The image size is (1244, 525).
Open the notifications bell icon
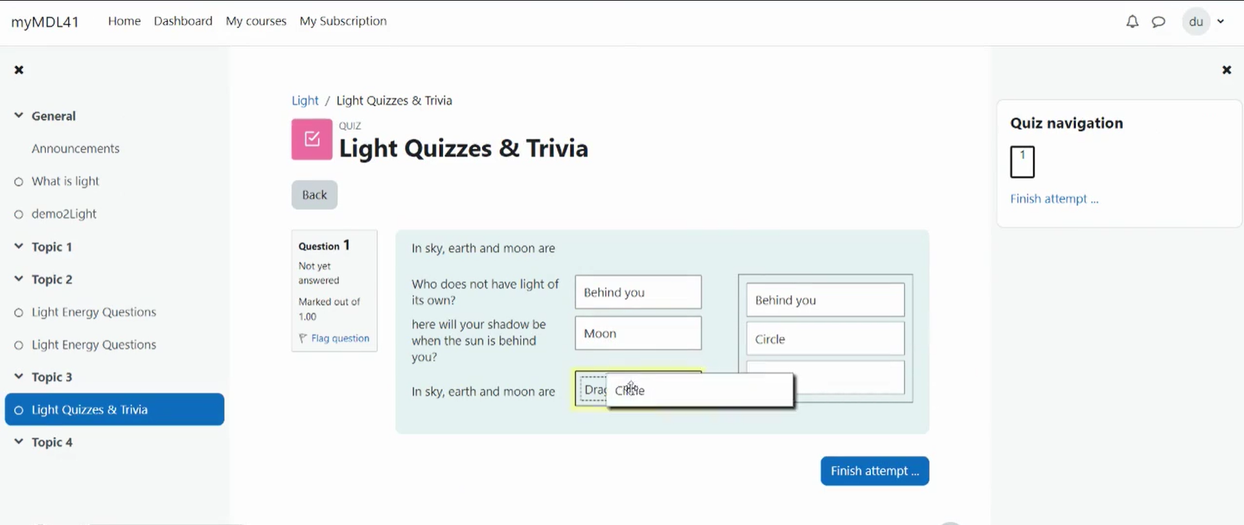1132,21
